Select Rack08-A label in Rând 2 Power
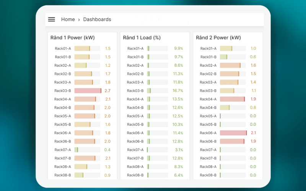This screenshot has width=306, height=191. pyautogui.click(x=208, y=167)
